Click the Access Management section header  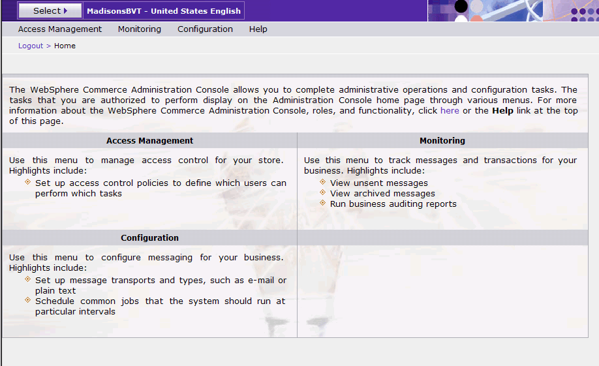(x=150, y=140)
